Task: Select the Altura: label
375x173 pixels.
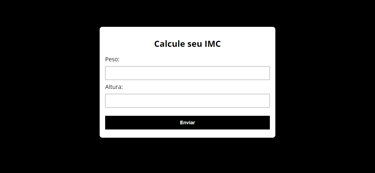Action: point(114,87)
